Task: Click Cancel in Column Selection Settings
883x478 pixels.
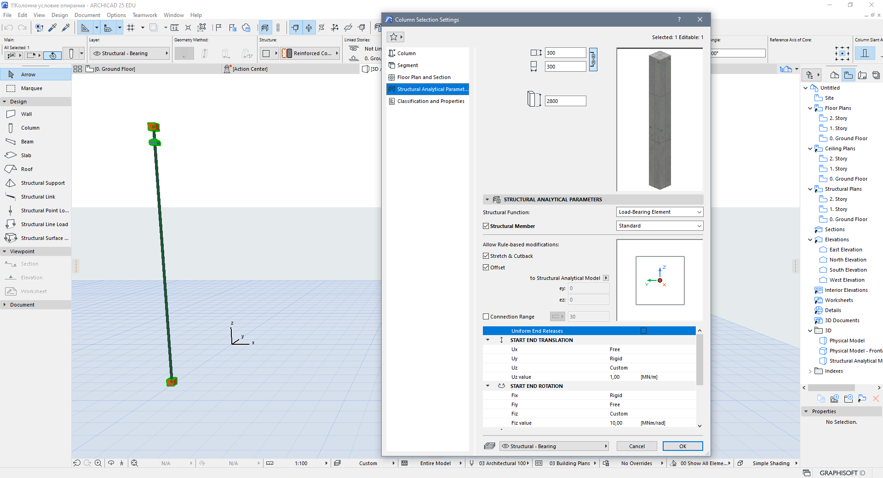Action: 636,446
